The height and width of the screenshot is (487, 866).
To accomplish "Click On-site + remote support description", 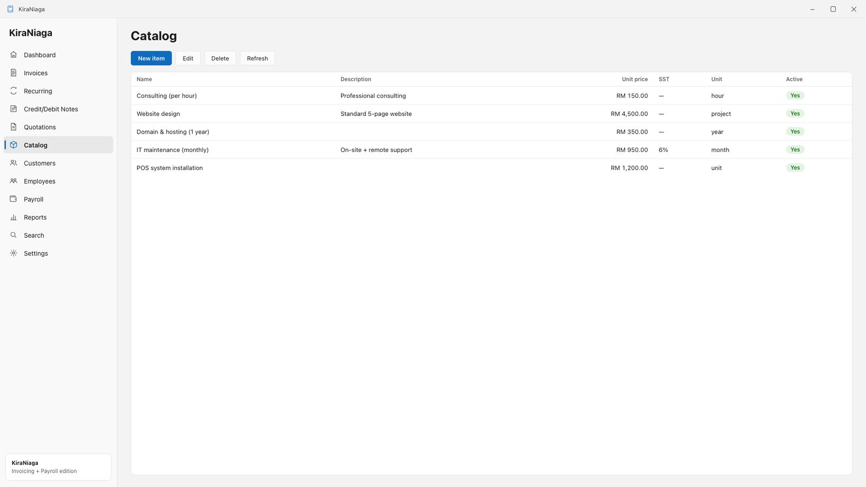I will point(376,150).
